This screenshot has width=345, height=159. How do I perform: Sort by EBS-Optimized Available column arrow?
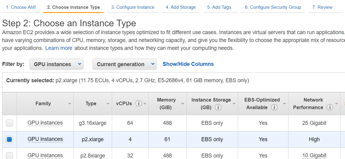[x=285, y=104]
